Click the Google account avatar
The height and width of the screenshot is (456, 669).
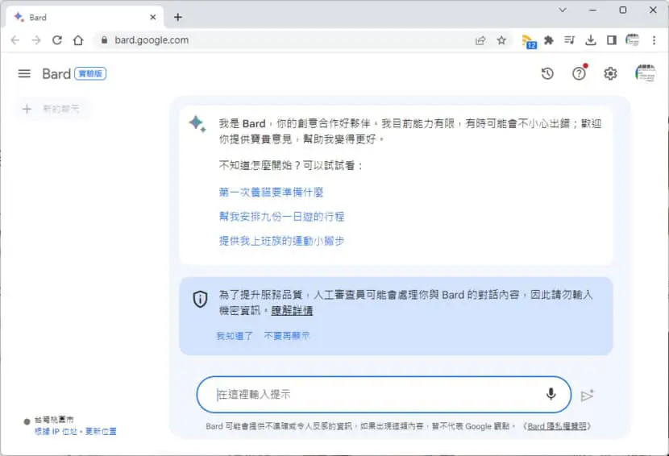pos(646,73)
